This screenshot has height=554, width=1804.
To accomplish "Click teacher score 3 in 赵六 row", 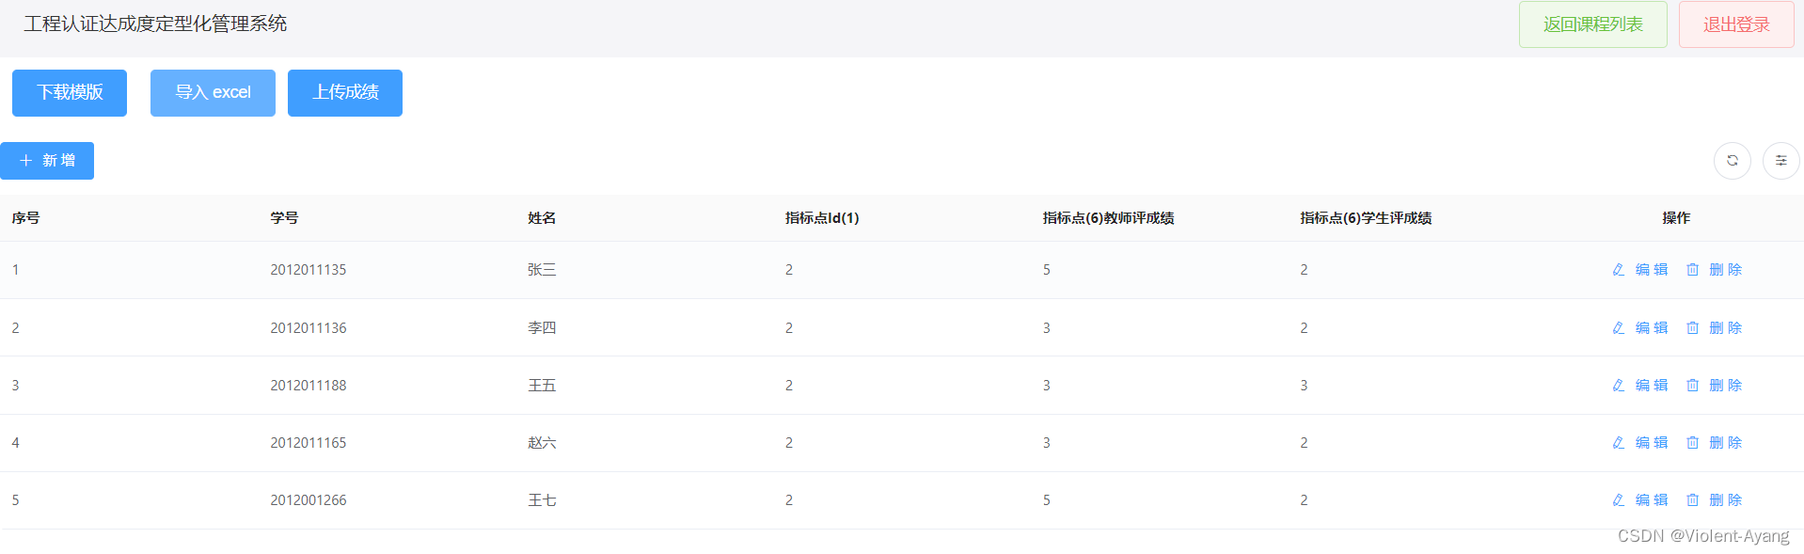I will point(1047,443).
